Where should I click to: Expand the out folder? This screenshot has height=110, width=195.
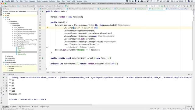[x=4, y=15]
